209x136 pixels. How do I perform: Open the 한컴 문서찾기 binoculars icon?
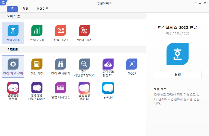(x=61, y=64)
